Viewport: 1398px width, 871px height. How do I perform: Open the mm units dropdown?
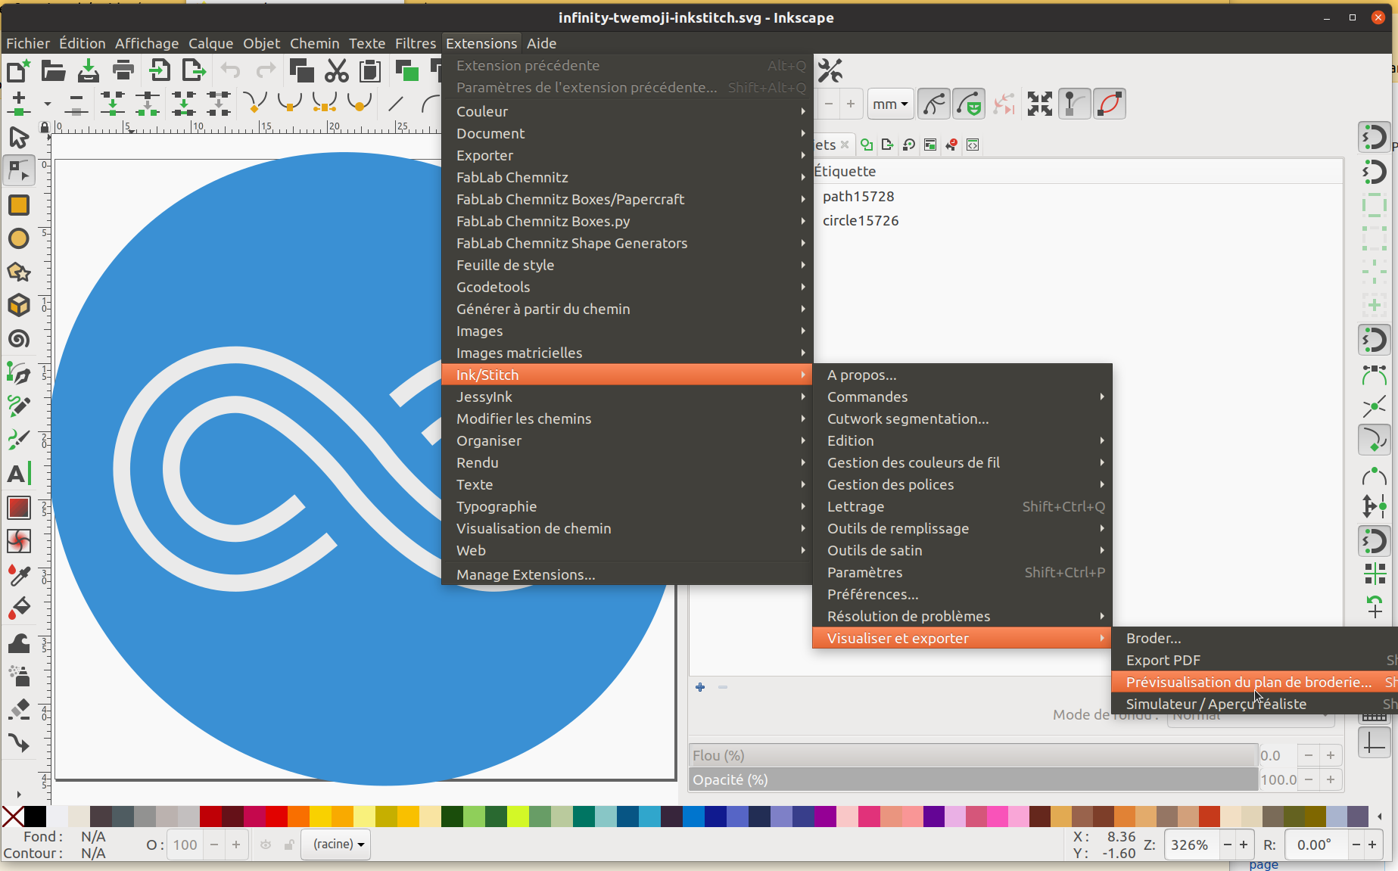889,104
